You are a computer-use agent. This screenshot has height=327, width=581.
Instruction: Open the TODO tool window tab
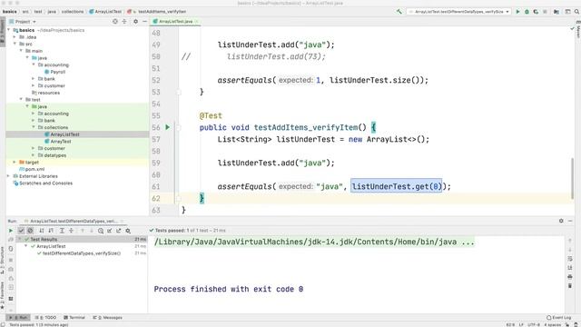pos(46,318)
